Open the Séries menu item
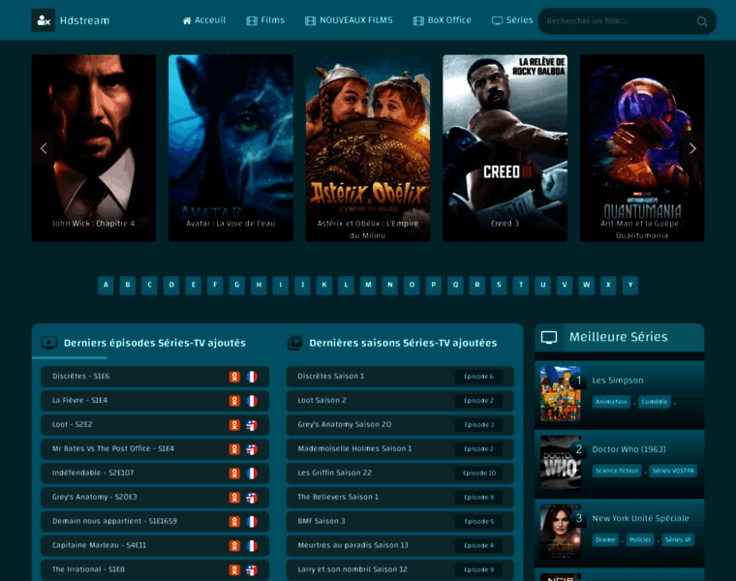 click(512, 20)
